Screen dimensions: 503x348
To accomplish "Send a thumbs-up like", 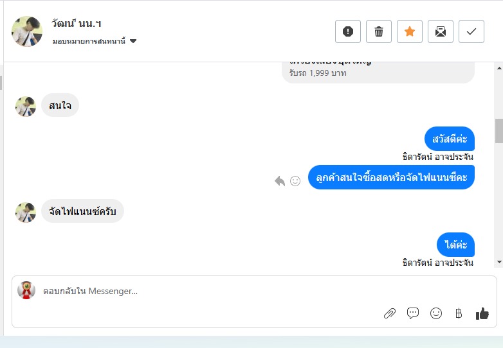I will [482, 313].
